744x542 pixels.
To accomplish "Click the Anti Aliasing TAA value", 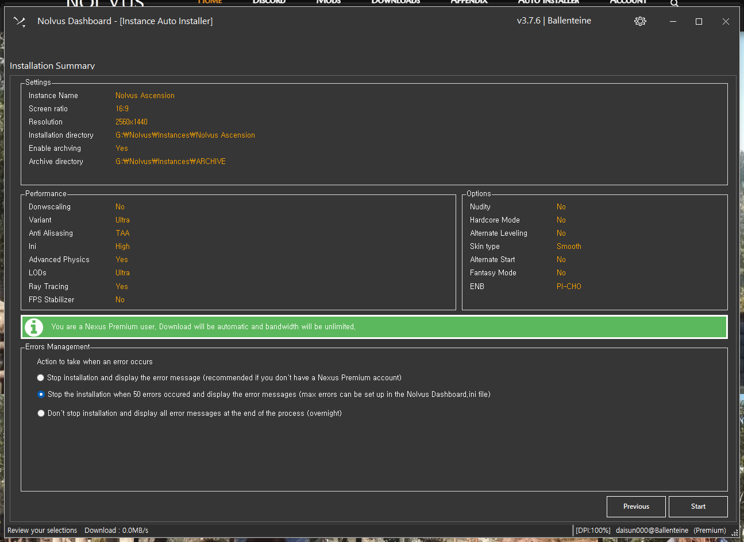I will [x=122, y=233].
